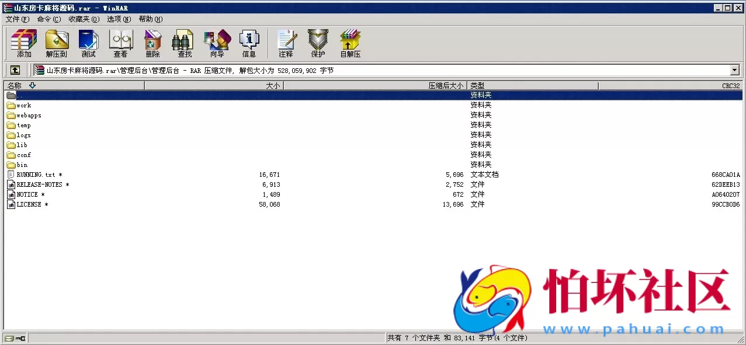Select the LICENSE file entry
Image resolution: width=746 pixels, height=345 pixels.
click(x=30, y=204)
